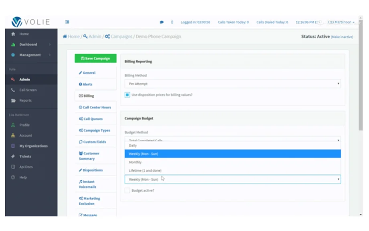Check the Budget active checkbox
This screenshot has width=369, height=231.
pyautogui.click(x=127, y=190)
